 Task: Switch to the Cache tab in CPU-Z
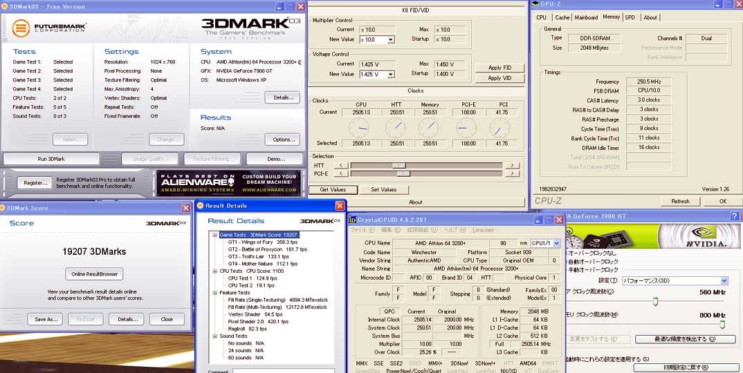(x=562, y=17)
